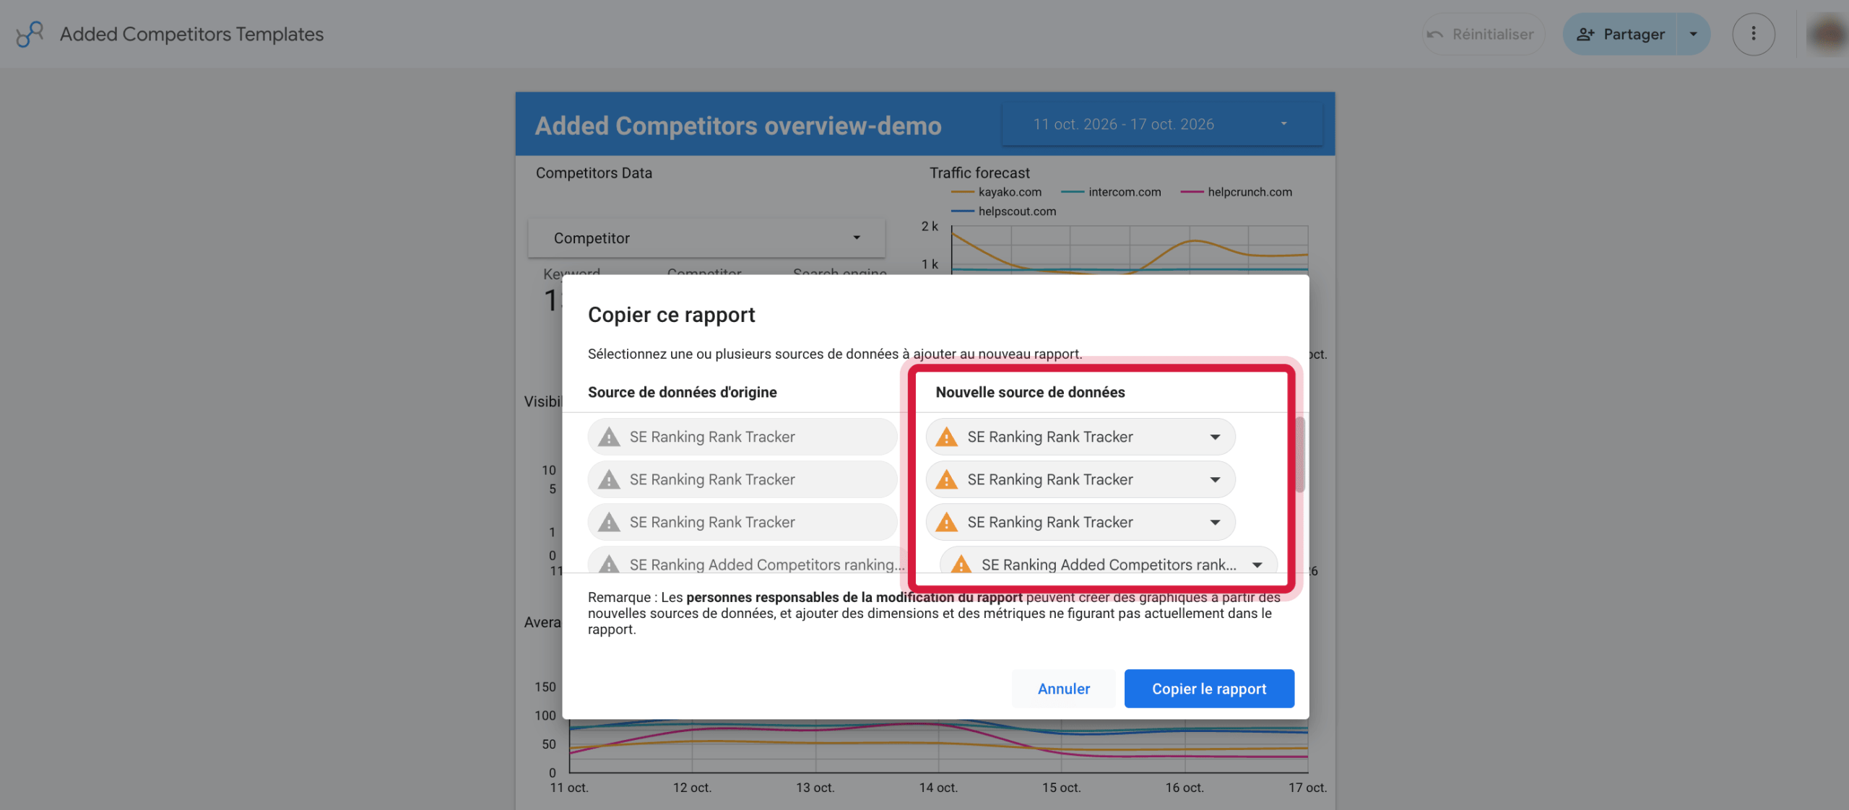Screen dimensions: 1849x810
Task: Click the second original SE Ranking Rank Tracker source
Action: (x=742, y=479)
